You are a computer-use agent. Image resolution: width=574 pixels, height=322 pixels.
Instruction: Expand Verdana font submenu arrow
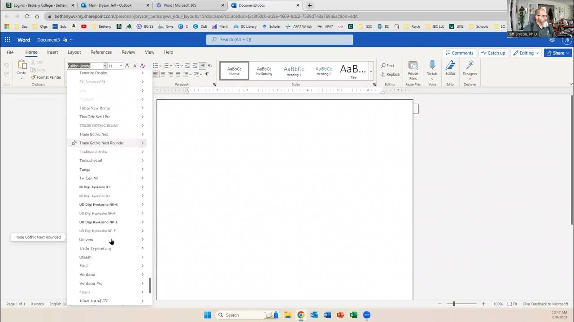click(143, 275)
